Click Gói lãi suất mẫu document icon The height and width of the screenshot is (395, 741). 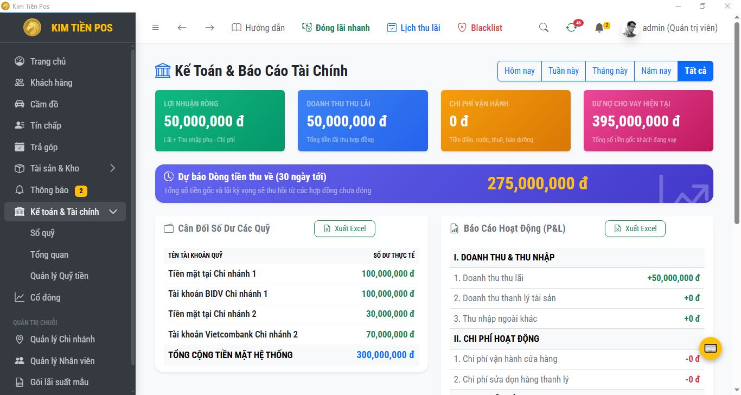click(x=20, y=382)
